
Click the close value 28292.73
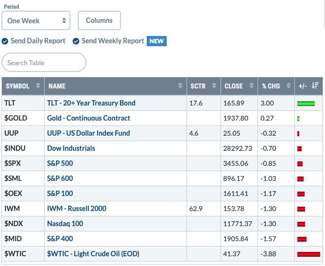coord(238,148)
